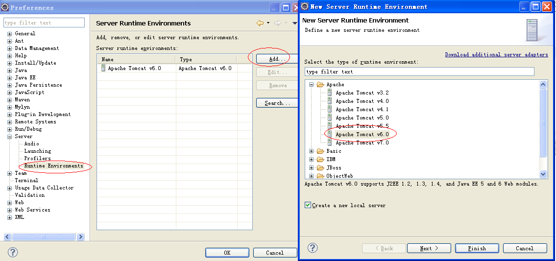Image resolution: width=556 pixels, height=261 pixels.
Task: Select Apache Tomcat v5.5 runtime type
Action: coord(362,126)
